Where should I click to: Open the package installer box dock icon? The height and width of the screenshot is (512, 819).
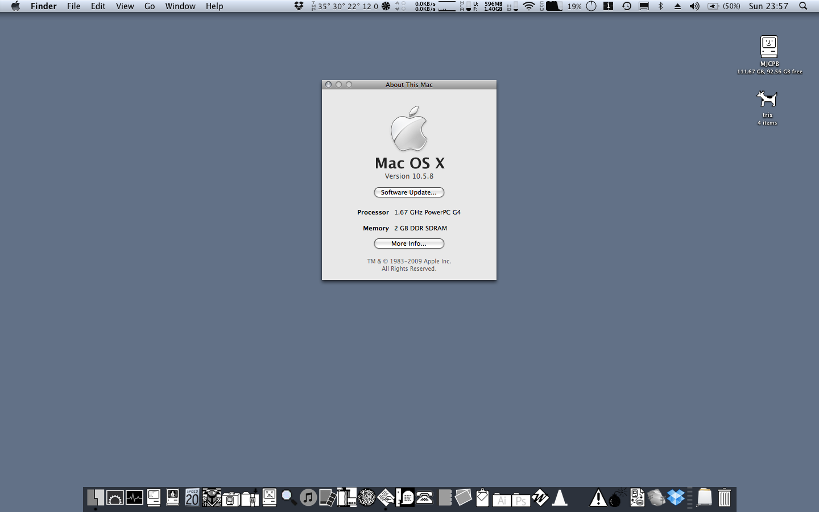(250, 498)
